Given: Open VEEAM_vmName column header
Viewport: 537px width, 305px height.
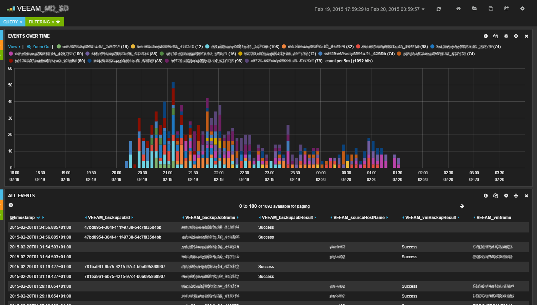Looking at the screenshot, I should tap(494, 218).
